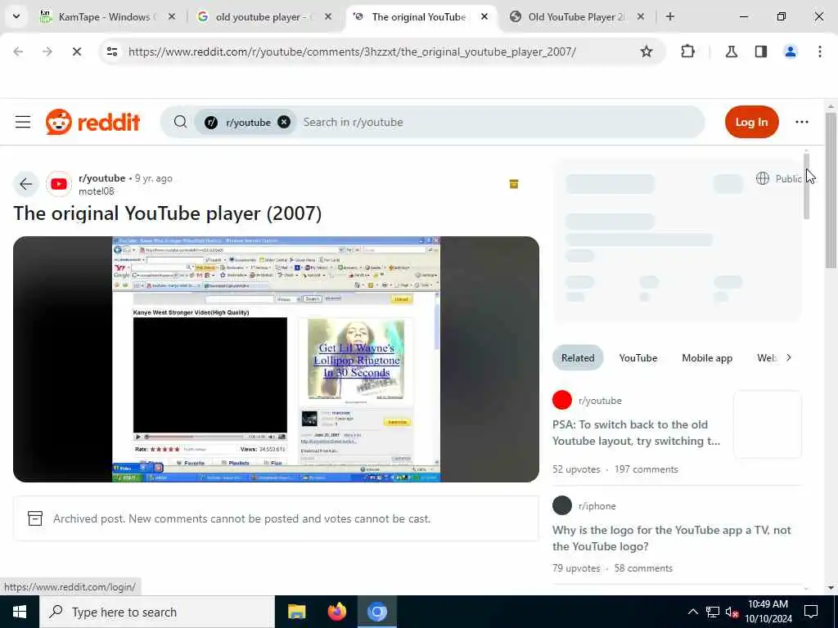Bookmark this page with the star
This screenshot has width=838, height=628.
tap(647, 52)
